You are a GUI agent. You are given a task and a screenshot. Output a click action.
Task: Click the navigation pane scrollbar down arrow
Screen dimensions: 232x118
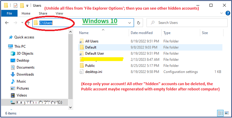point(70,108)
